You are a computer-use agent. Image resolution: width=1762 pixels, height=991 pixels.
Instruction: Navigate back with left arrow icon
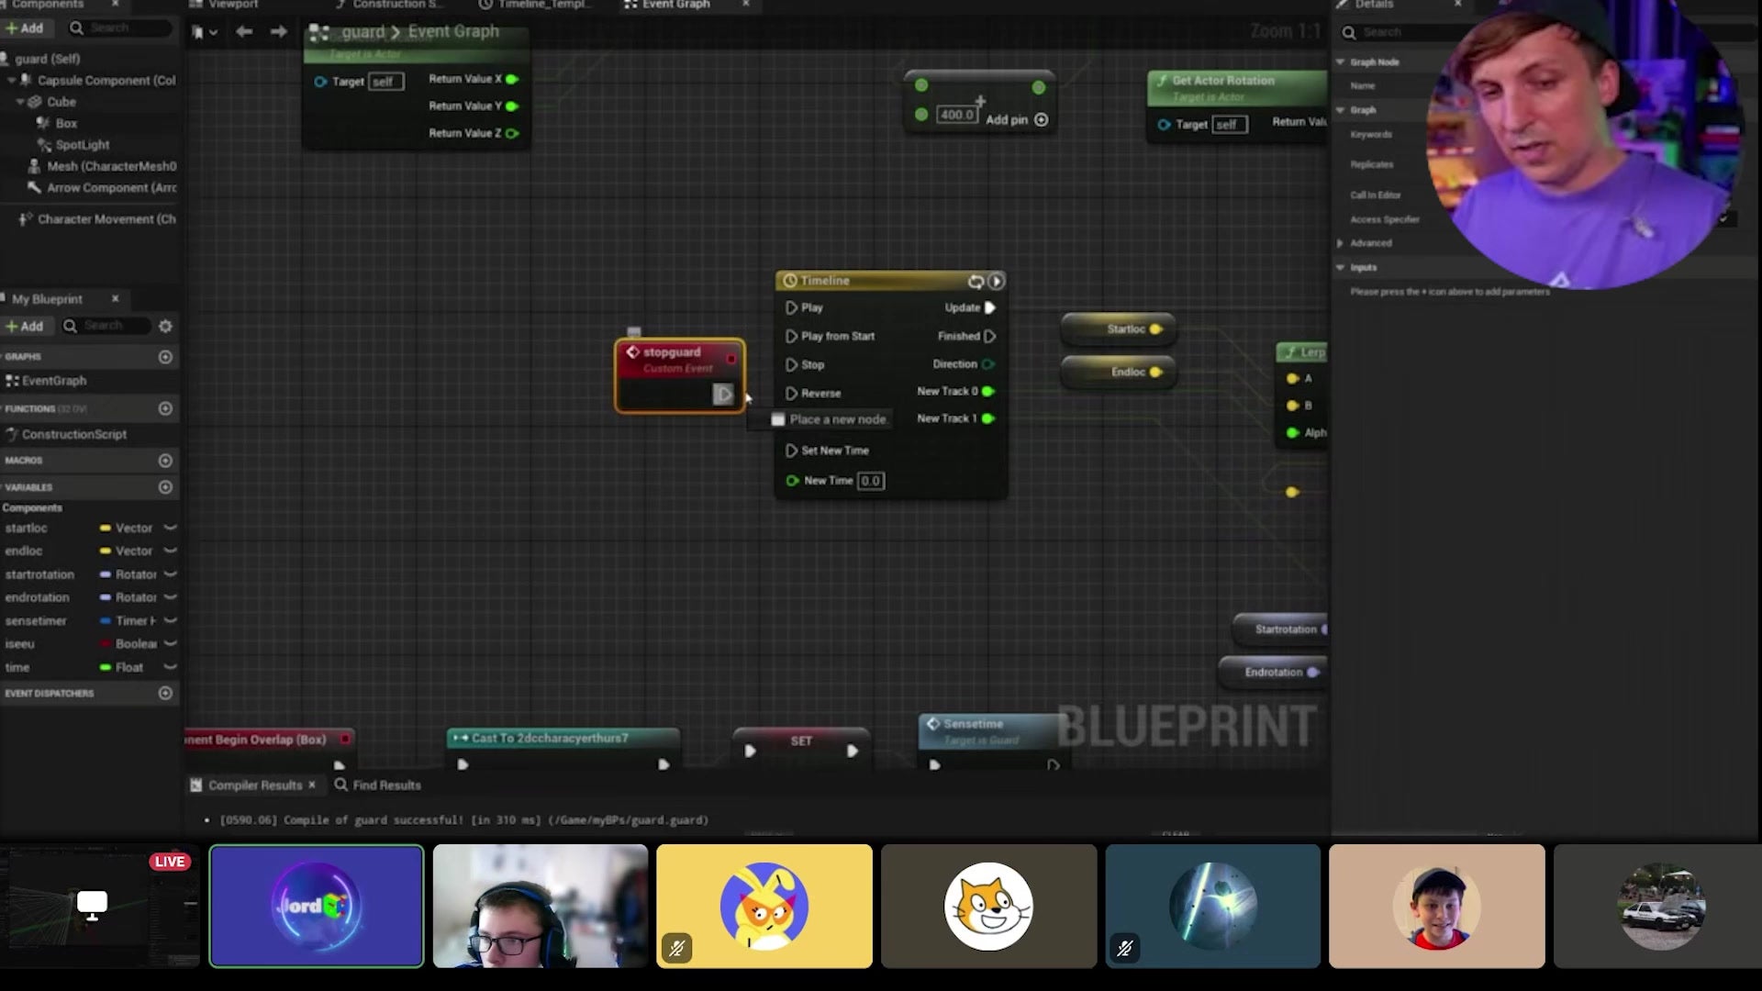244,31
